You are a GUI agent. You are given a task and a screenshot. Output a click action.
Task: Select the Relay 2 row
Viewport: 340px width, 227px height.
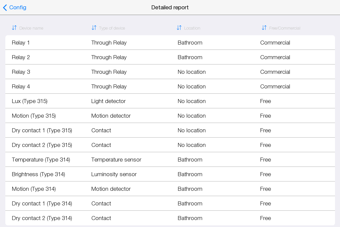(170, 57)
